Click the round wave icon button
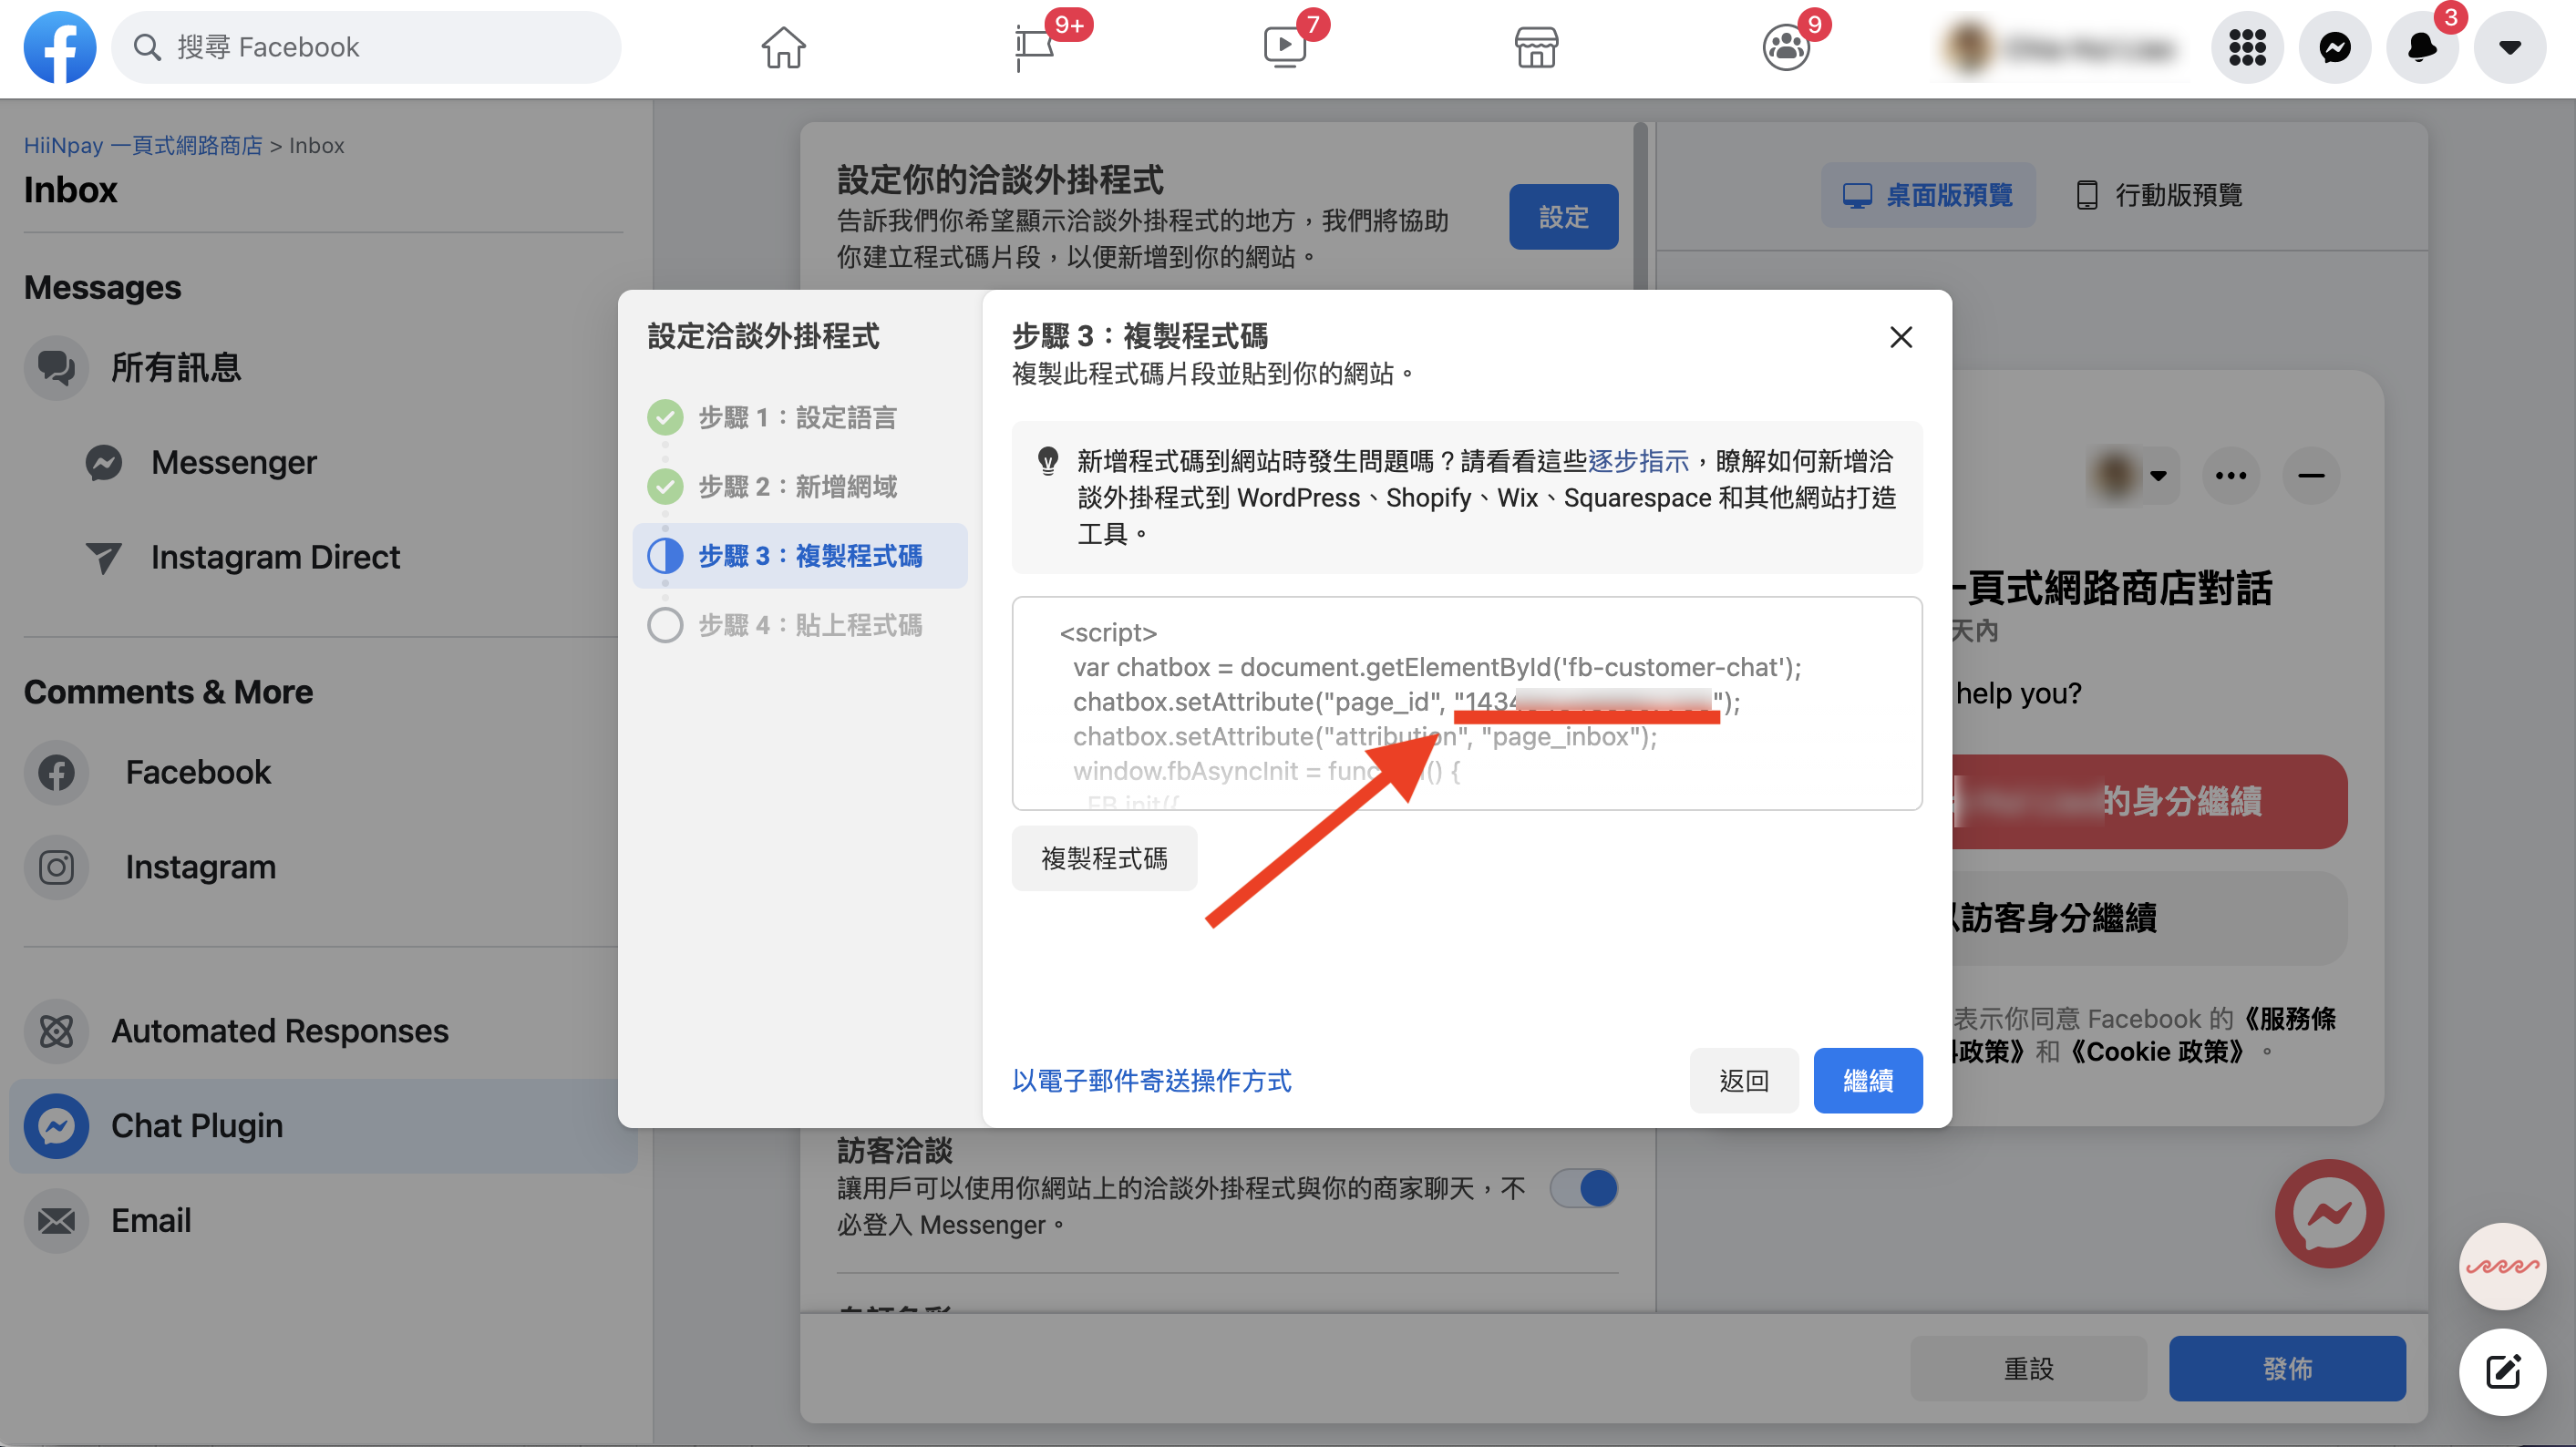The height and width of the screenshot is (1447, 2576). tap(2502, 1267)
